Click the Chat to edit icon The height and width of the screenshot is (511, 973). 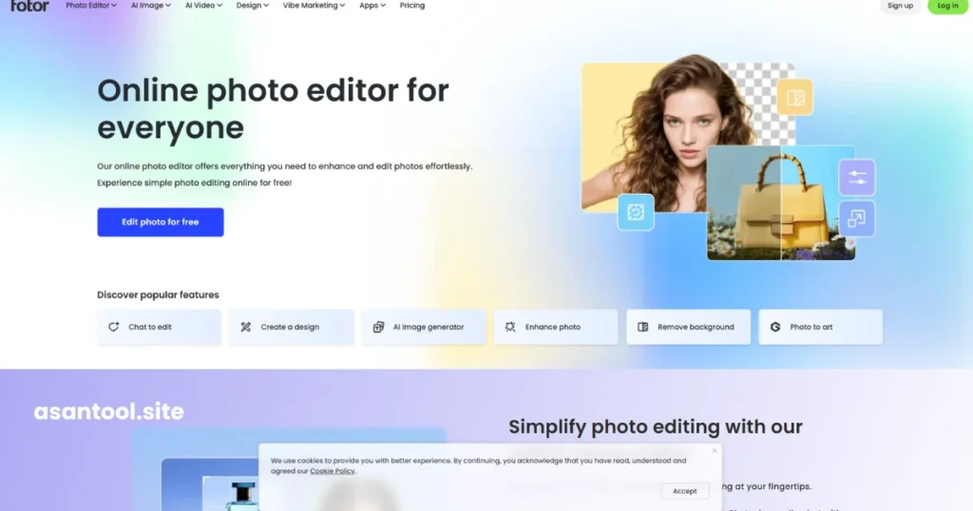coord(114,327)
